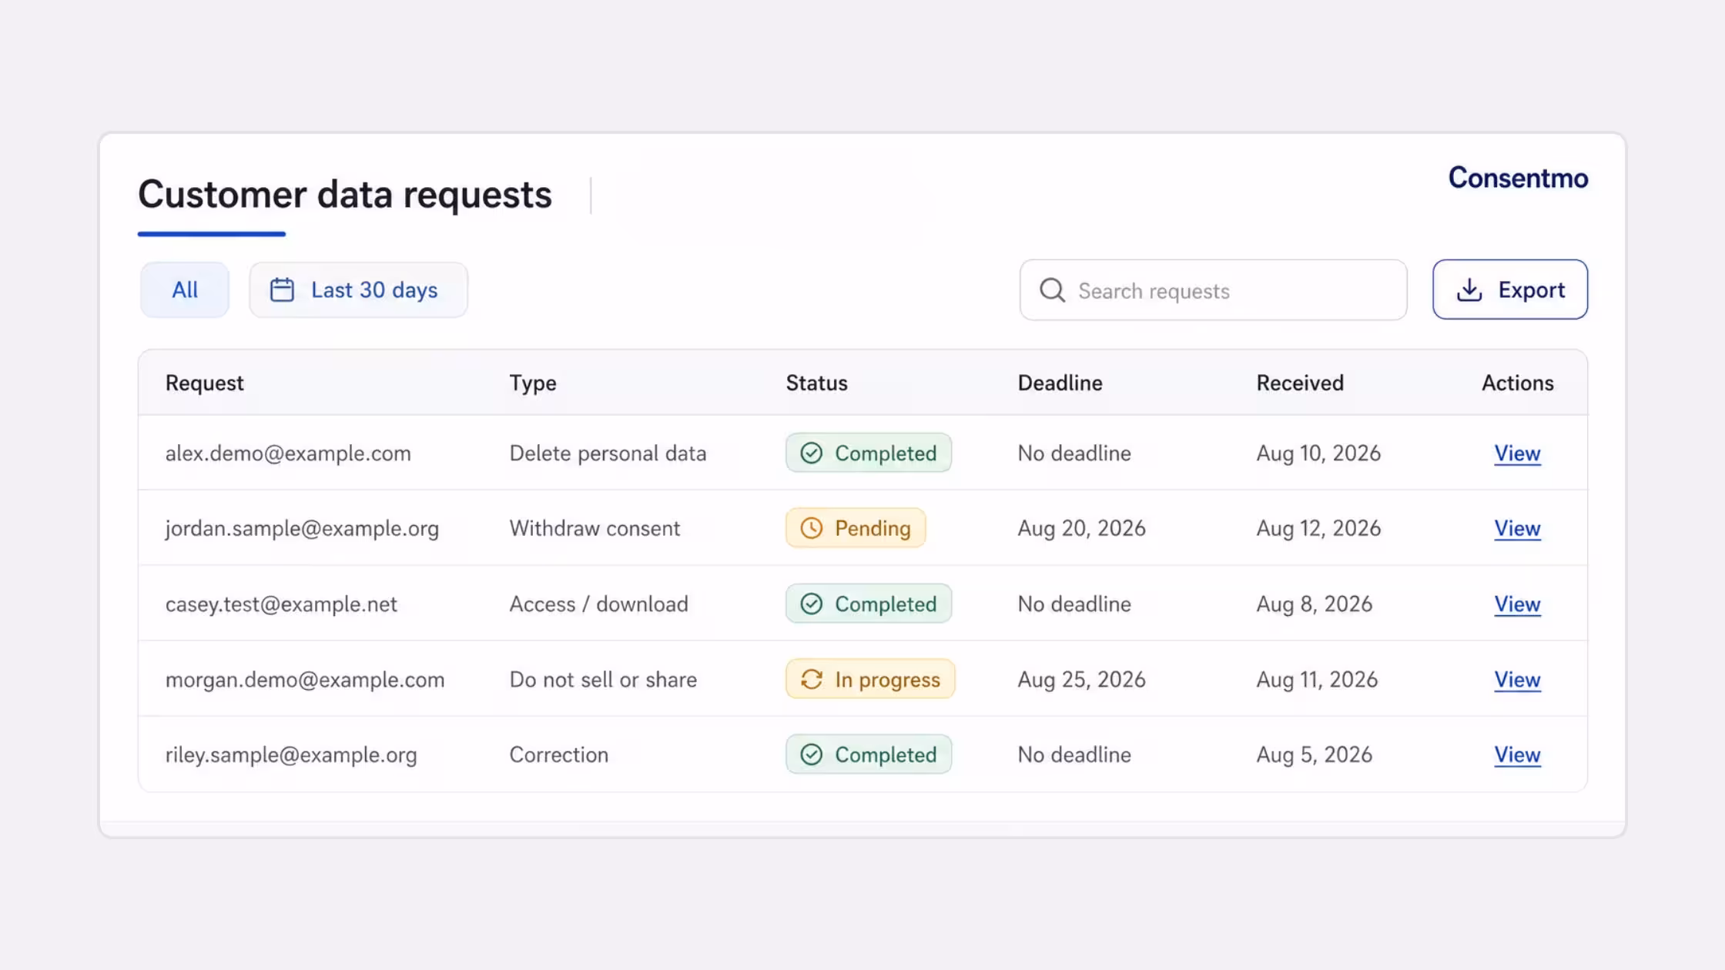This screenshot has width=1725, height=970.
Task: Sort by the Status column header
Action: [x=816, y=383]
